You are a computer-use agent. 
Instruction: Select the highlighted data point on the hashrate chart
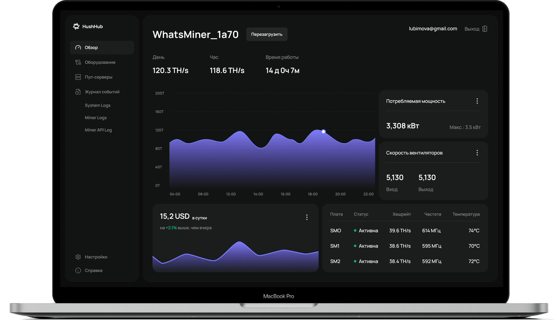click(323, 132)
